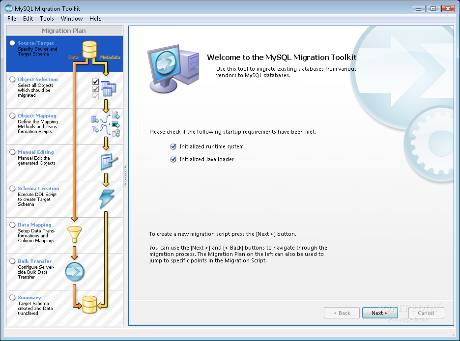Click the welcome computer monitor icon

click(x=173, y=69)
